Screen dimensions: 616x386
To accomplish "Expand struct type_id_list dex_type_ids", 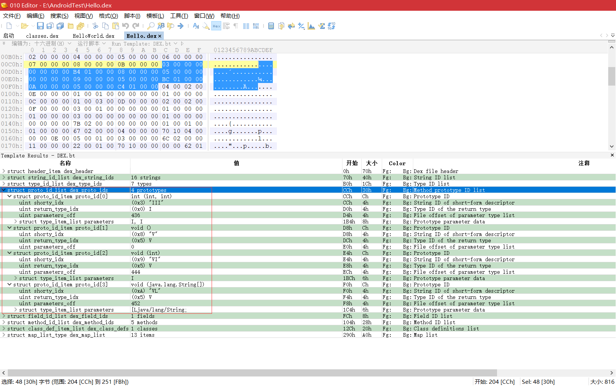I will (4, 184).
